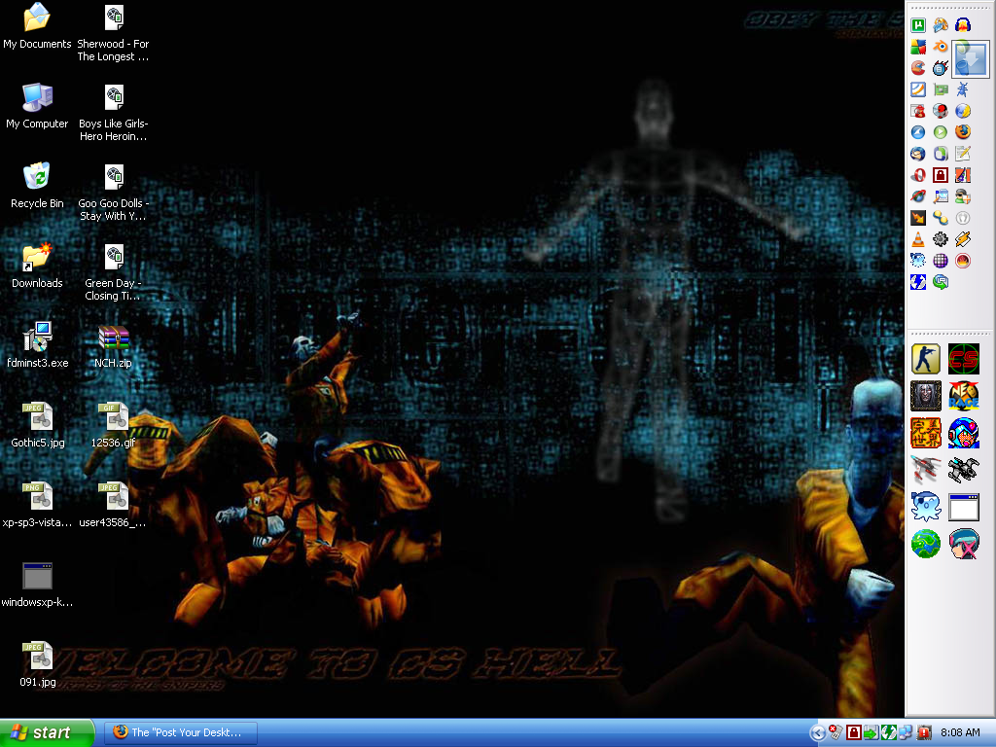
Task: Open the purple grid globe icon
Action: tap(941, 261)
